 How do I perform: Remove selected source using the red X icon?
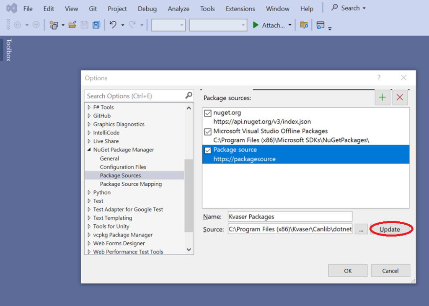400,97
